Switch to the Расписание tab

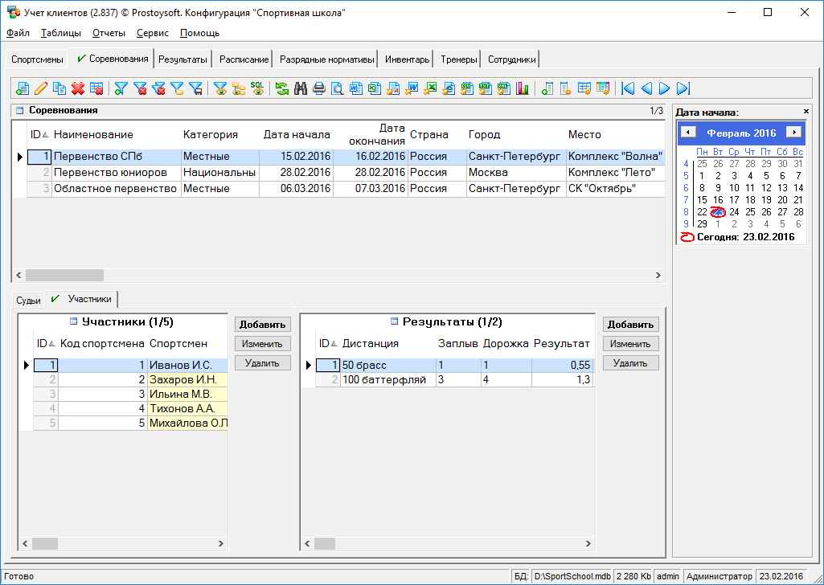[x=244, y=59]
